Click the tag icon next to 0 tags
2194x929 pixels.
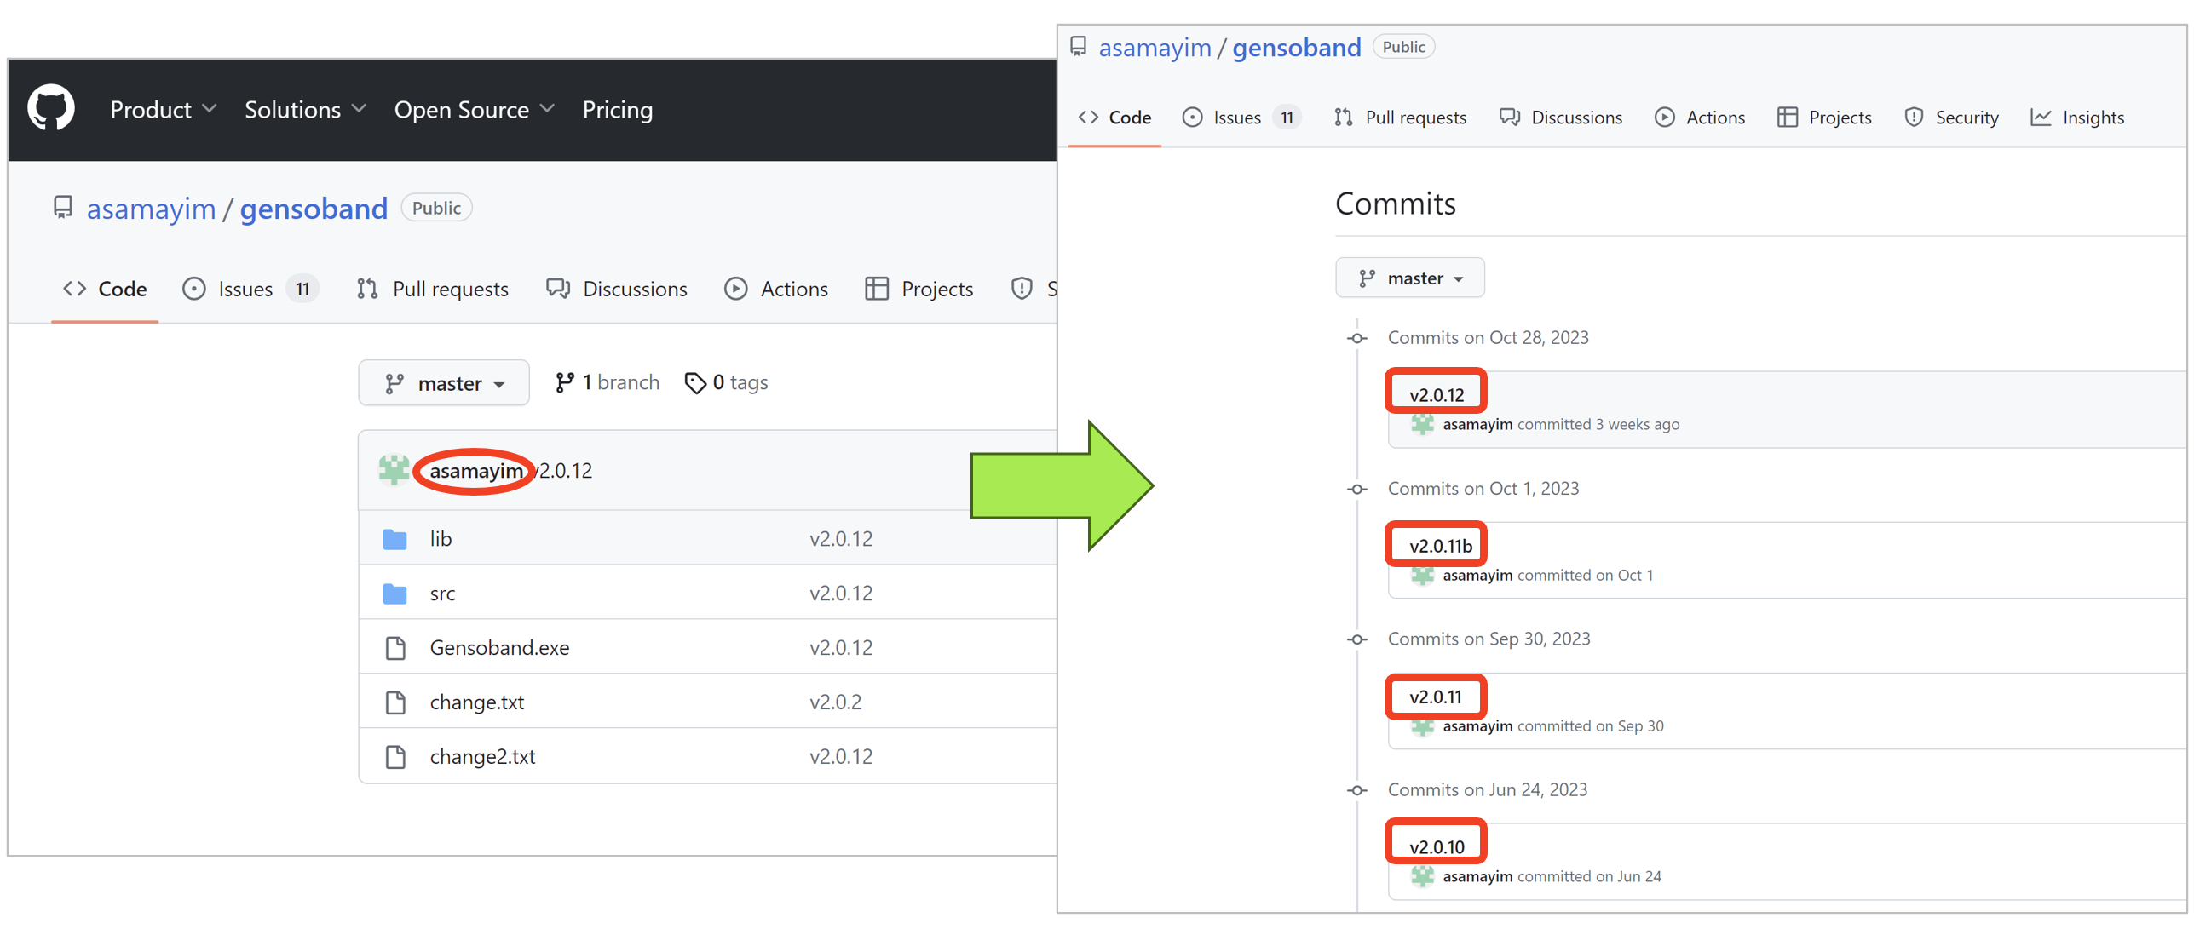[695, 383]
